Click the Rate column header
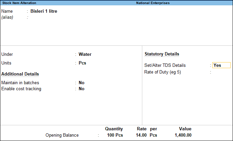The height and width of the screenshot is (141, 233). pyautogui.click(x=142, y=129)
